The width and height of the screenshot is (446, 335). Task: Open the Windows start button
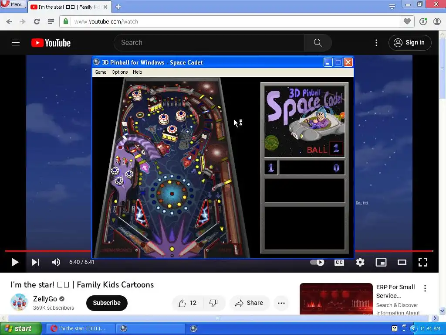(x=20, y=328)
